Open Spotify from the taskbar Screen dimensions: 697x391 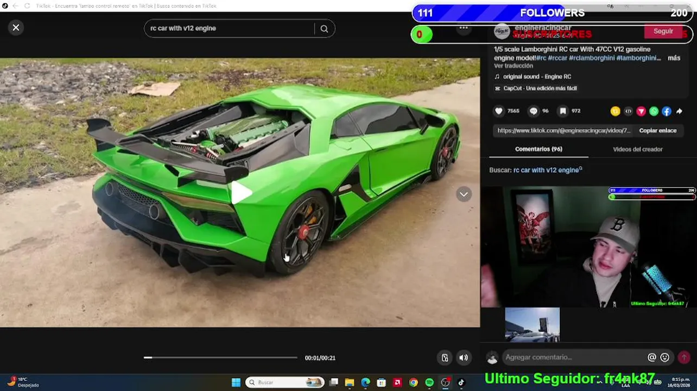(429, 382)
